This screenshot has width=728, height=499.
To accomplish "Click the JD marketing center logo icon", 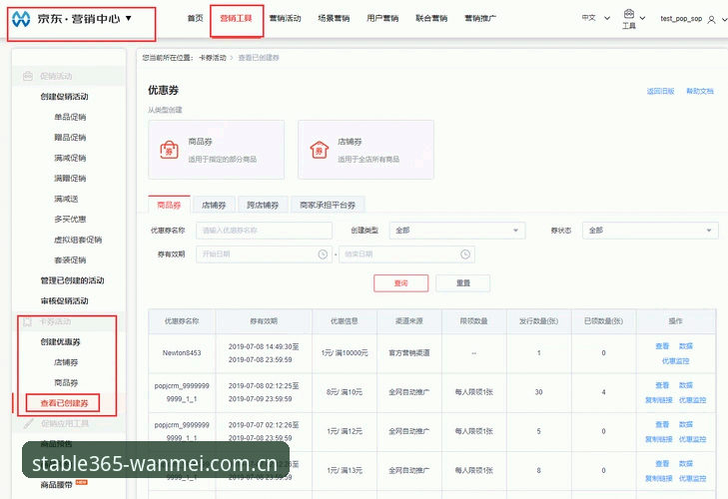I will click(x=21, y=19).
